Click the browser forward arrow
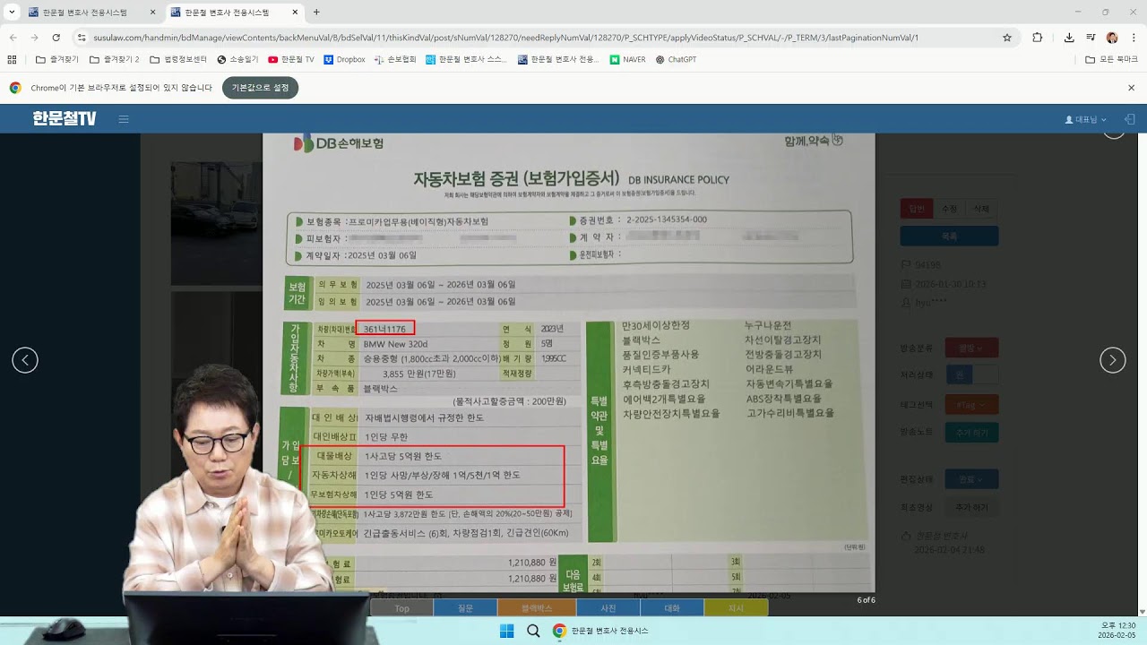The width and height of the screenshot is (1147, 645). tap(34, 38)
